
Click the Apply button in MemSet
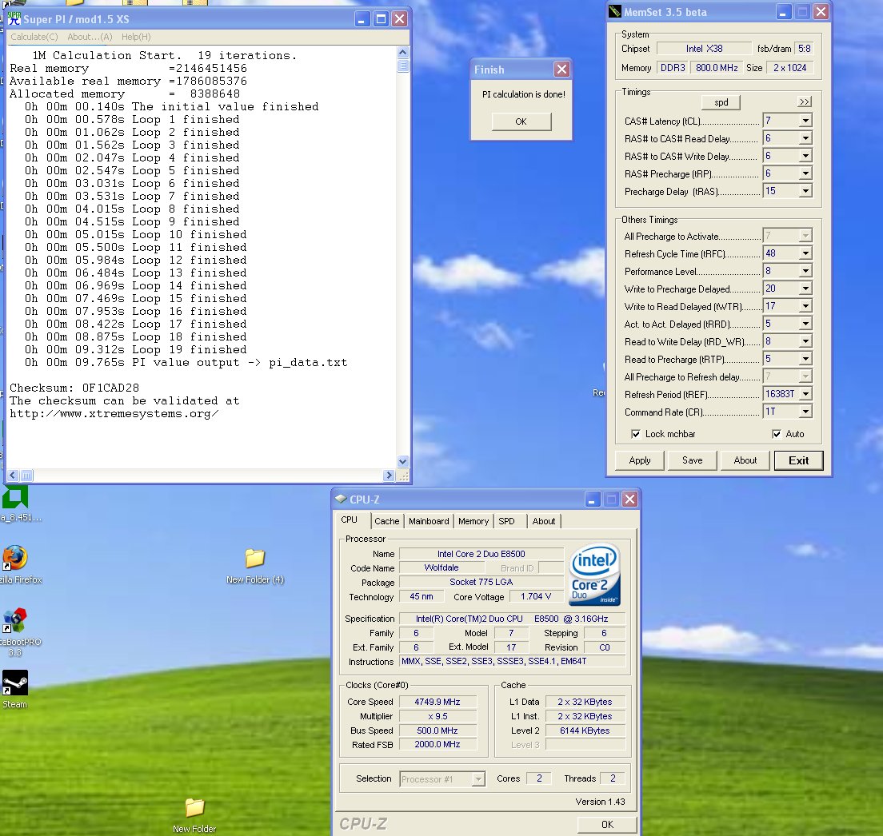640,460
